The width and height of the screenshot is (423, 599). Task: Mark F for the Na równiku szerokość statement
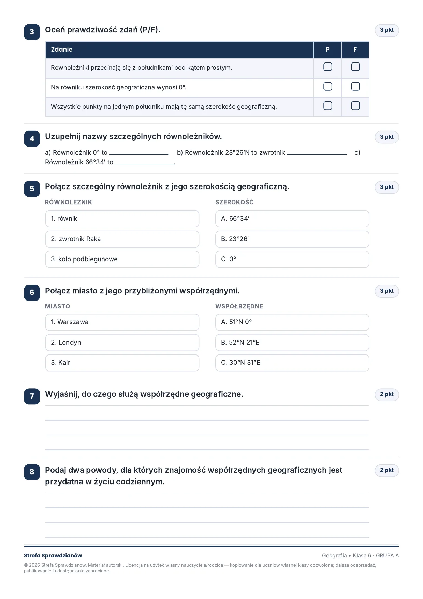355,86
